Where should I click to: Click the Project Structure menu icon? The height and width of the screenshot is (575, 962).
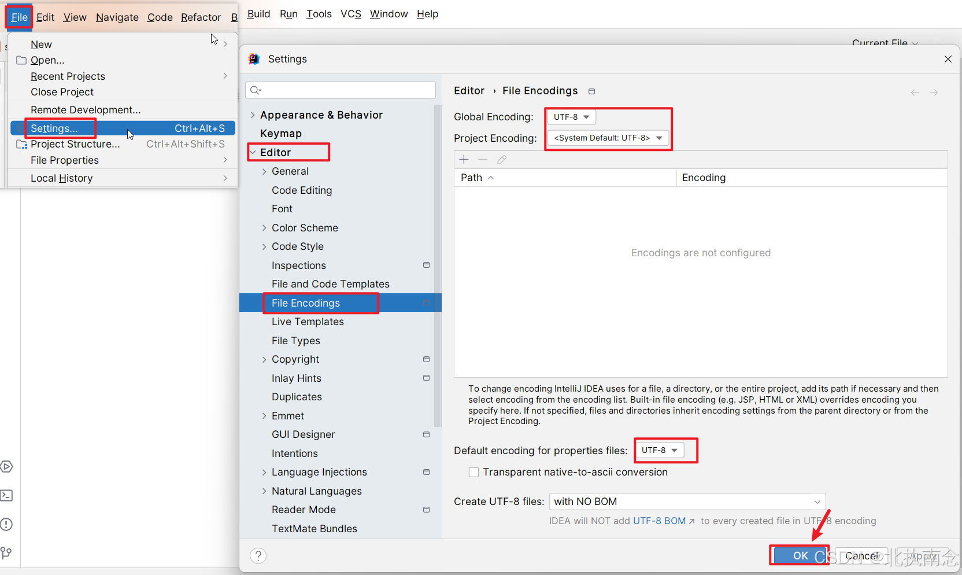[x=21, y=144]
